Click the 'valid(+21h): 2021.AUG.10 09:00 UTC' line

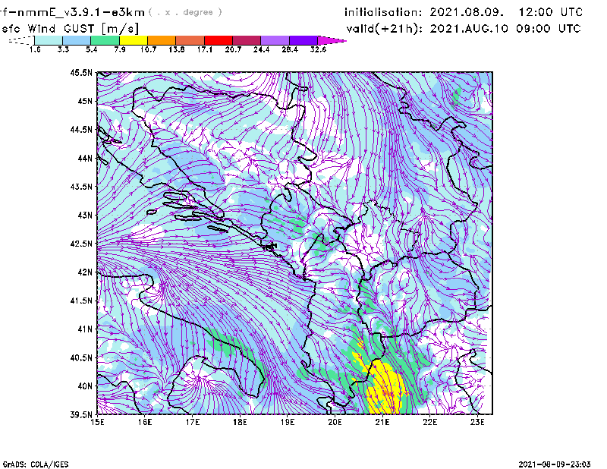click(464, 29)
